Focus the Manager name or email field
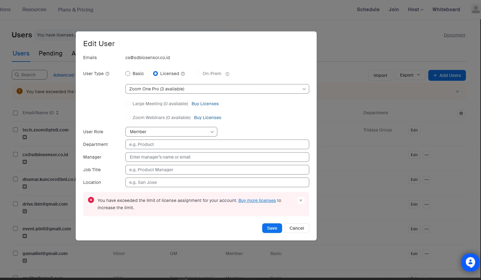Image resolution: width=481 pixels, height=280 pixels. point(217,157)
